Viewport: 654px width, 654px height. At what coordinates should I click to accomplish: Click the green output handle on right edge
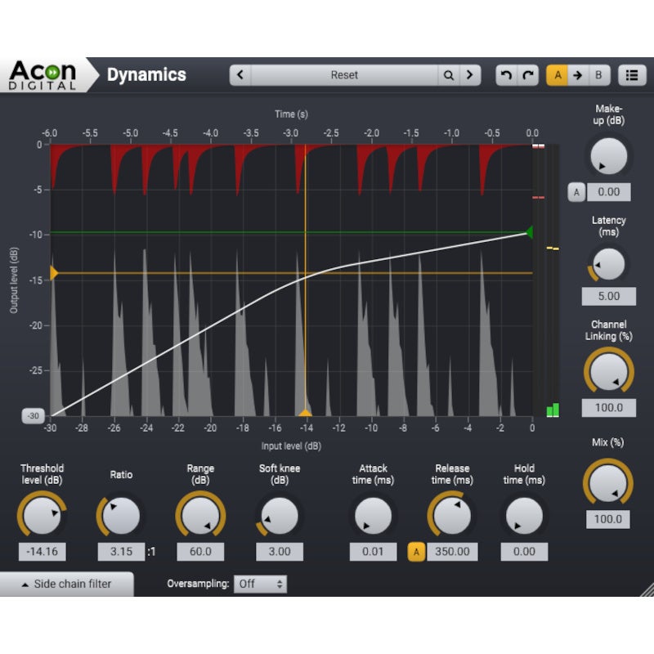[x=529, y=232]
